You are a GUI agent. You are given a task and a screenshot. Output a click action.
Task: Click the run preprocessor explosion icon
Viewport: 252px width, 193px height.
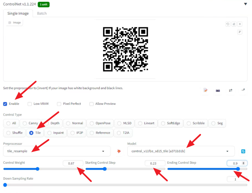pyautogui.click(x=119, y=151)
